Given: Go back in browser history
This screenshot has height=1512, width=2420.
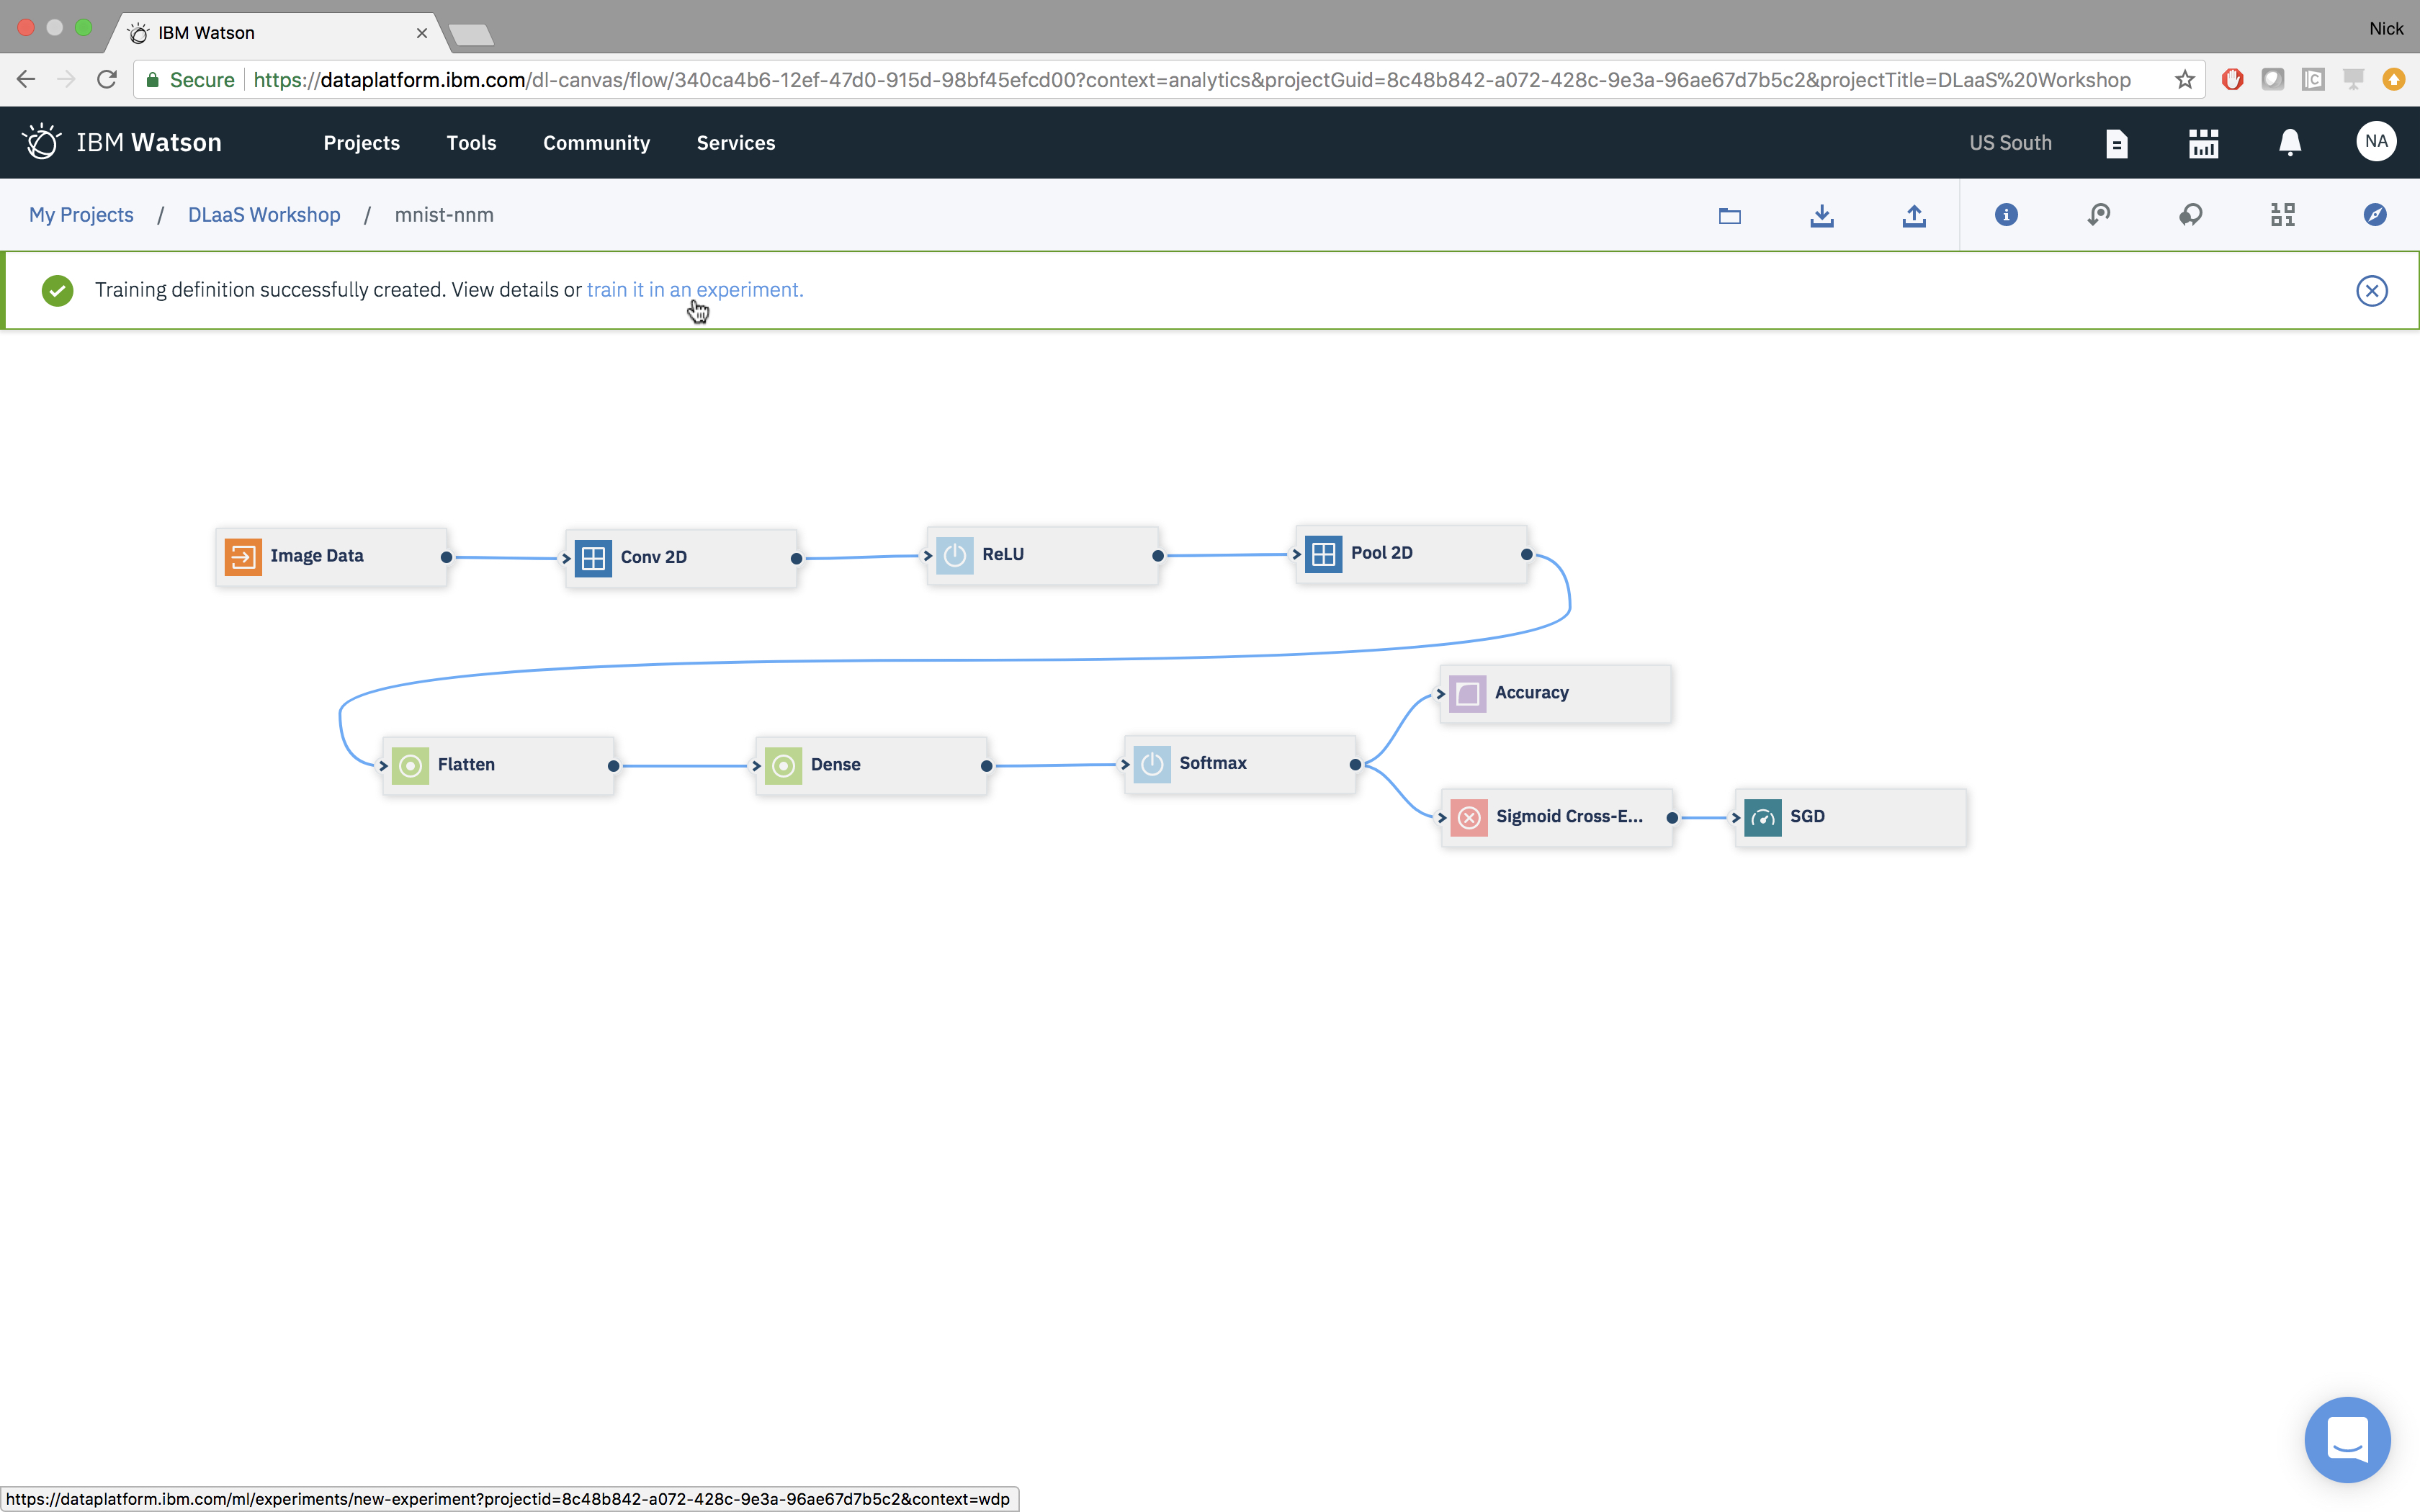Looking at the screenshot, I should [26, 79].
